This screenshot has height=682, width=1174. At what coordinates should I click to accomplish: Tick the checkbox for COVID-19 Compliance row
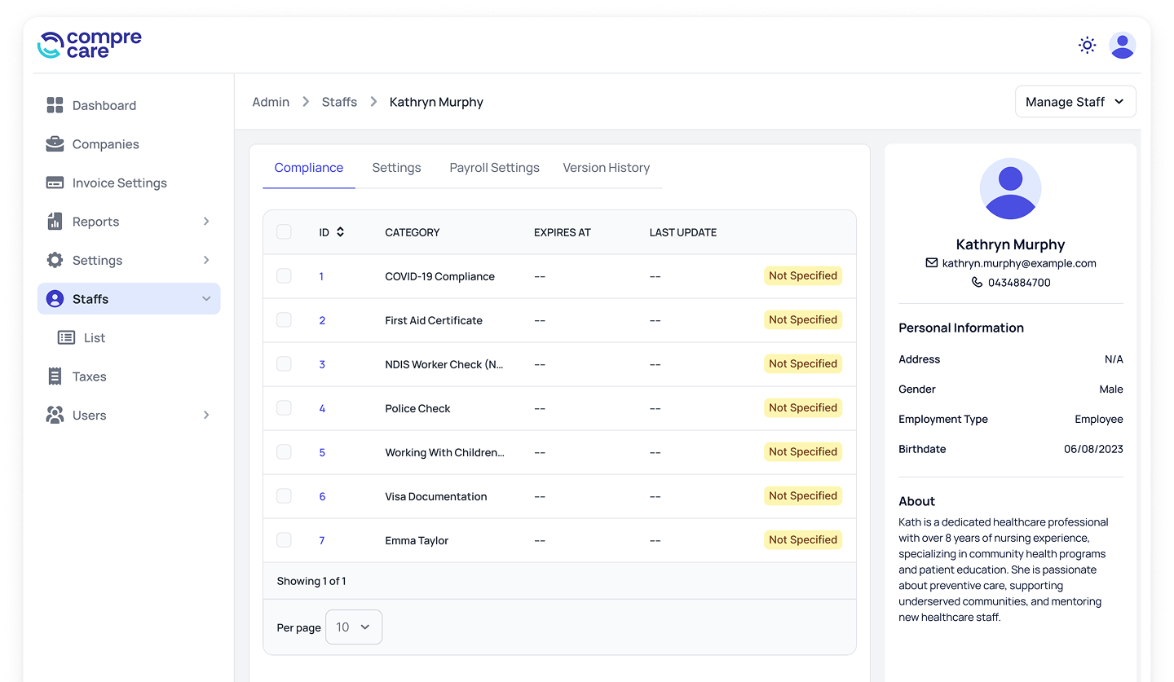[x=284, y=276]
